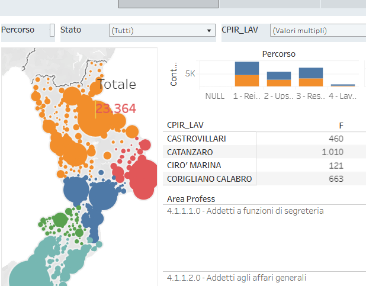366x286 pixels.
Task: Click orange segment of 3 - Res.. bar
Action: 311,82
